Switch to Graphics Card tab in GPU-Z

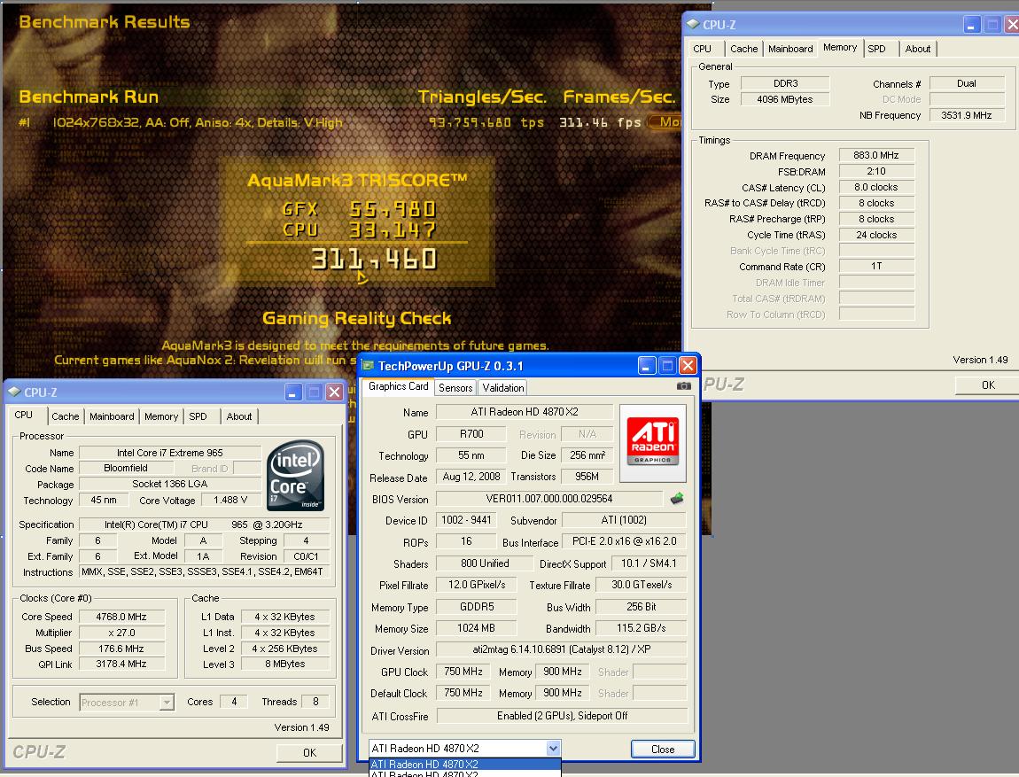click(399, 386)
